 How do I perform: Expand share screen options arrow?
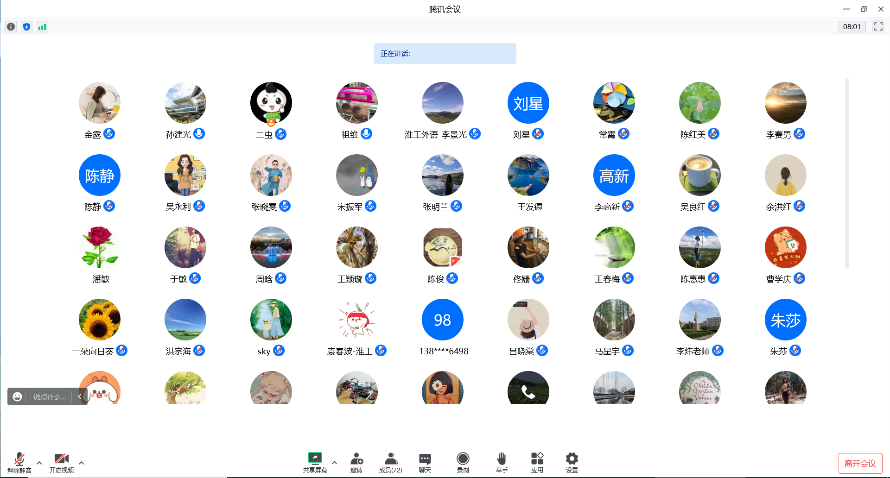(x=335, y=462)
